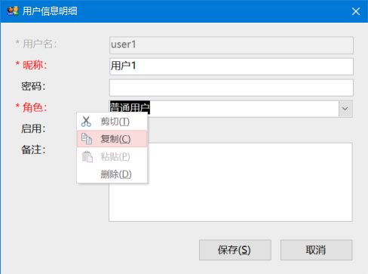Click the disabled 用户名 field showing user1
The height and width of the screenshot is (274, 368).
pos(232,45)
